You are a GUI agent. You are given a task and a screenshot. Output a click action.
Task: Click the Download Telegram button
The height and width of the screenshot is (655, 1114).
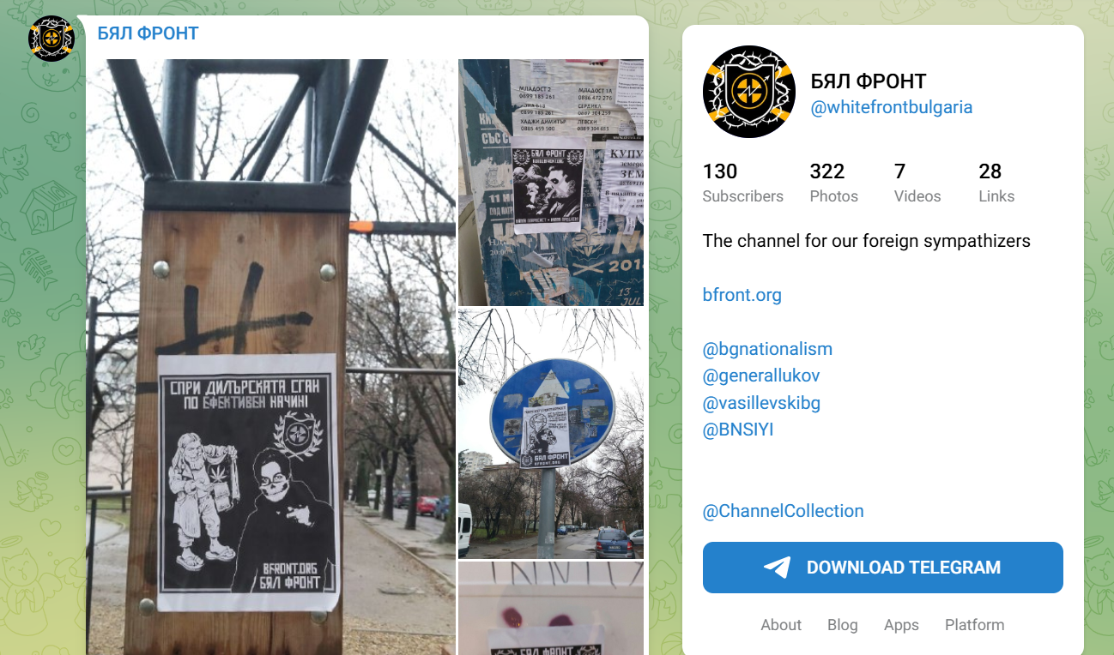883,568
